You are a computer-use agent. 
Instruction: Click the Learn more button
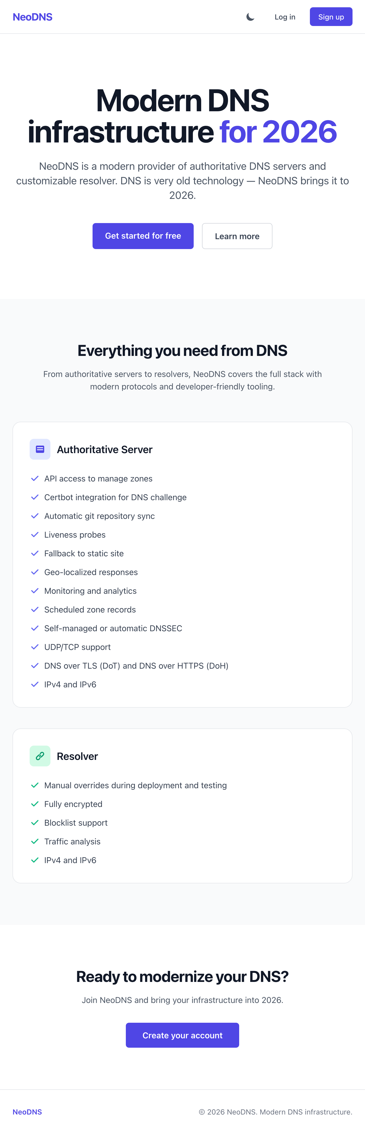(237, 236)
